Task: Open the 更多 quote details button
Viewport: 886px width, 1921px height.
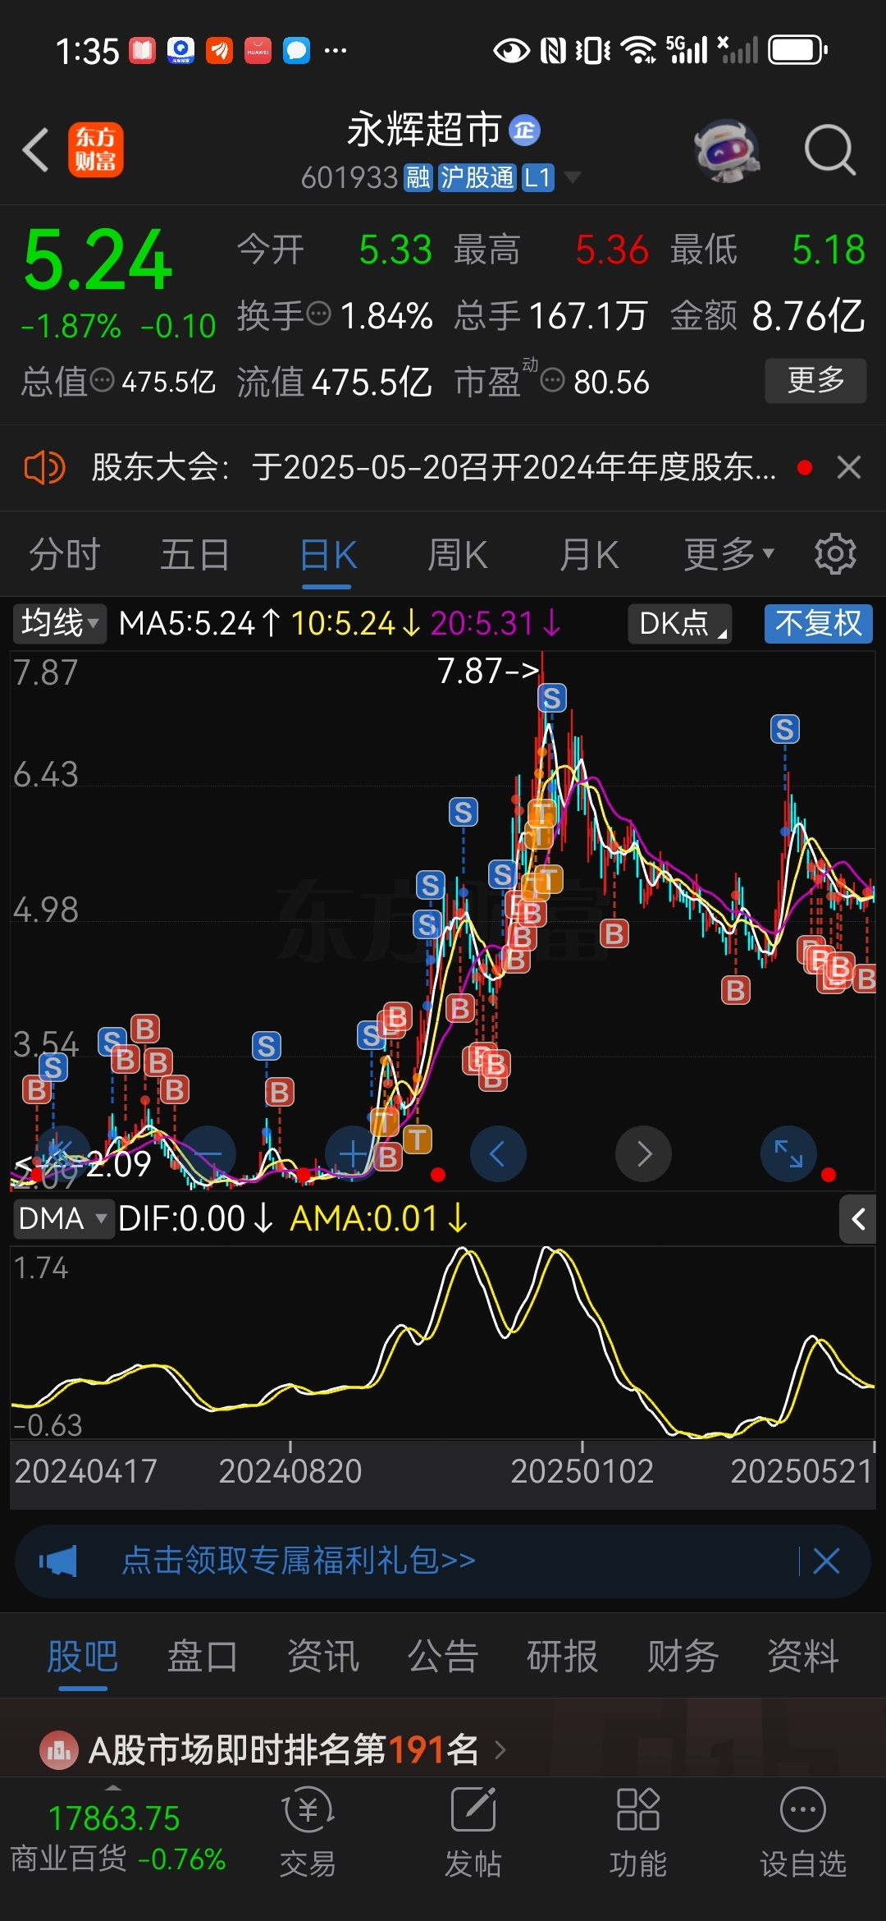Action: (x=815, y=380)
